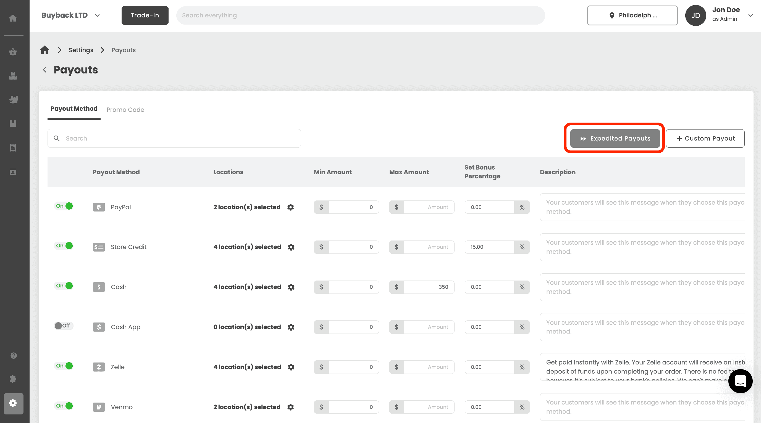Screen dimensions: 761x423
Task: Turn off the Store Credit payout toggle
Action: (64, 245)
